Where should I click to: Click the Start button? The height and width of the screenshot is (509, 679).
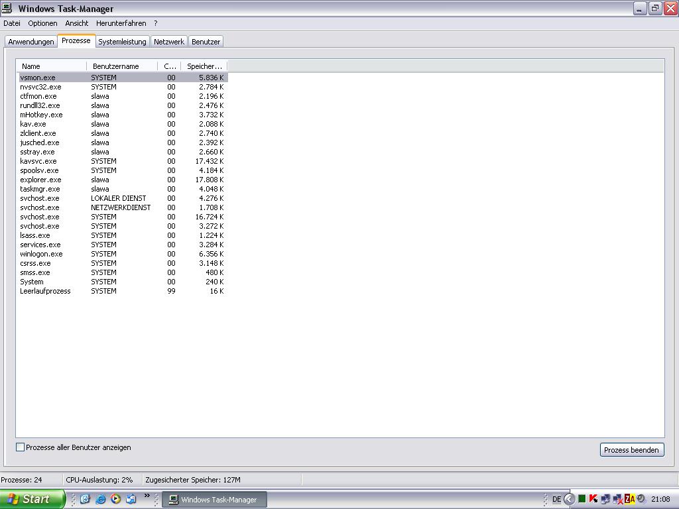pos(32,499)
